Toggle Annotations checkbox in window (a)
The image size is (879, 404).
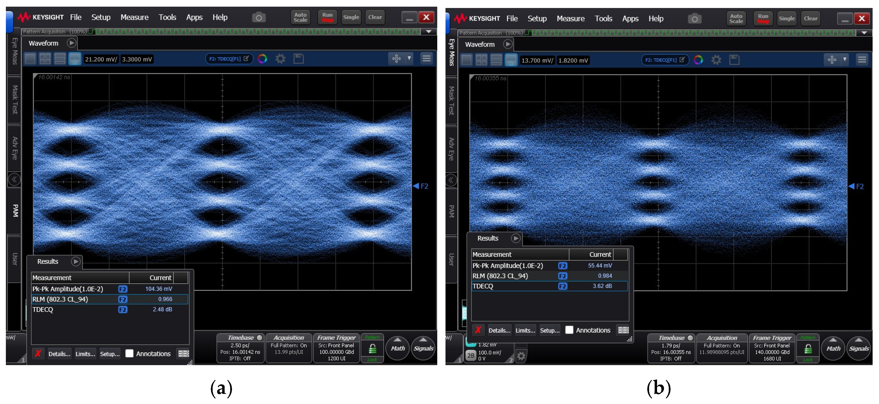point(129,353)
